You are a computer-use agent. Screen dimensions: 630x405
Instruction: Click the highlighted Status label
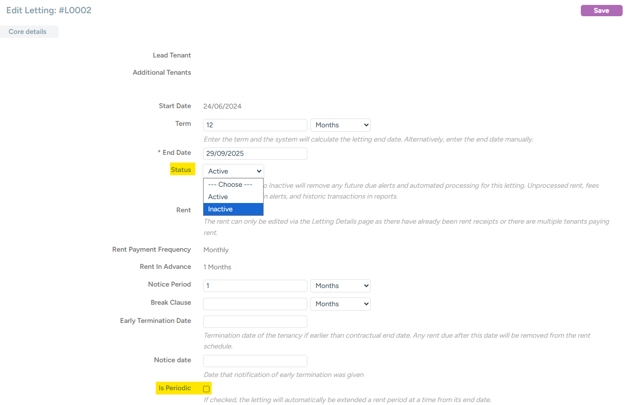point(181,170)
